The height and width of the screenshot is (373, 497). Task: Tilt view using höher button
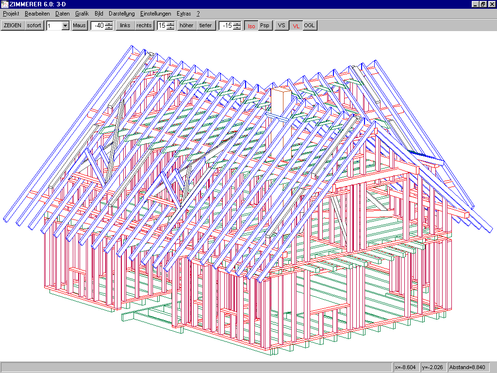pyautogui.click(x=186, y=25)
